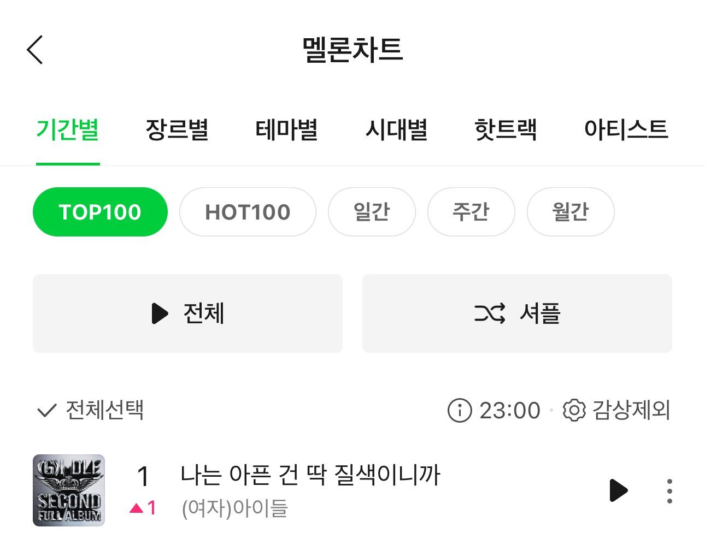Open the 시대별 tab
Viewport: 705px width, 539px height.
pos(396,130)
